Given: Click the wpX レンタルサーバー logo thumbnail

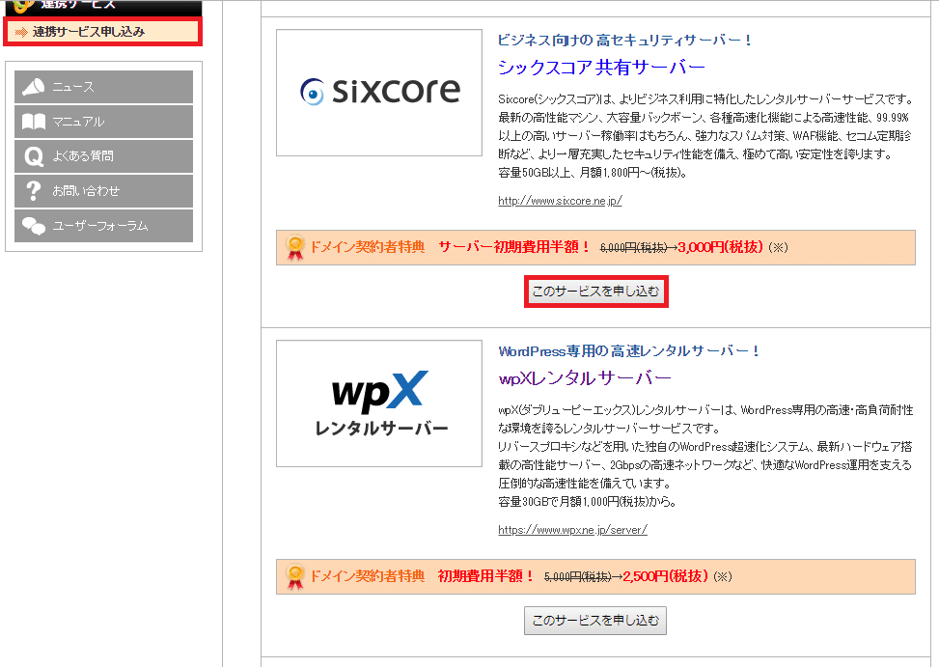Looking at the screenshot, I should tap(379, 403).
